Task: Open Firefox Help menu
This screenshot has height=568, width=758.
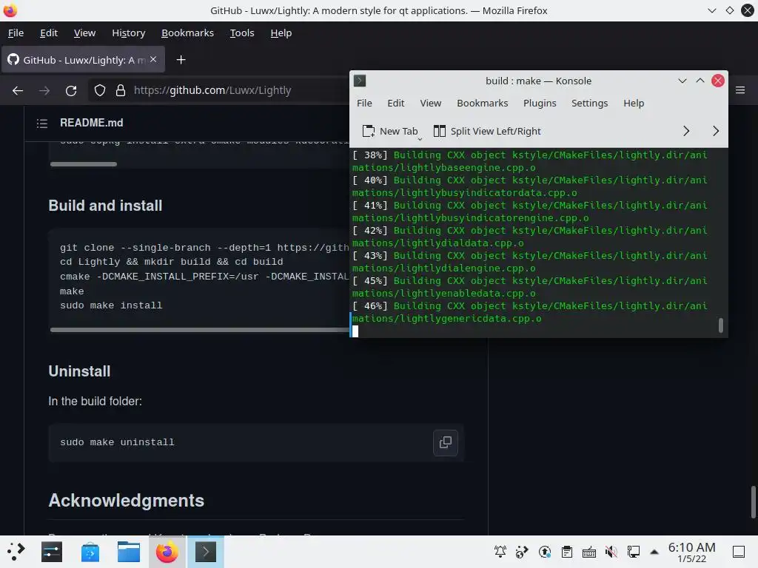Action: pyautogui.click(x=281, y=33)
